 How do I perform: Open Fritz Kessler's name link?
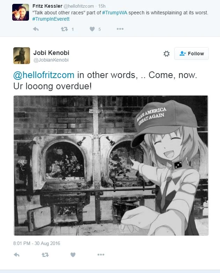point(47,6)
